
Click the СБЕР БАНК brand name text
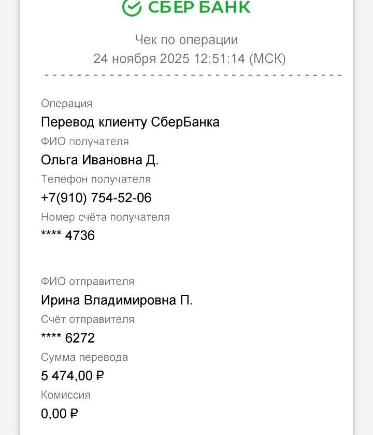(x=199, y=7)
